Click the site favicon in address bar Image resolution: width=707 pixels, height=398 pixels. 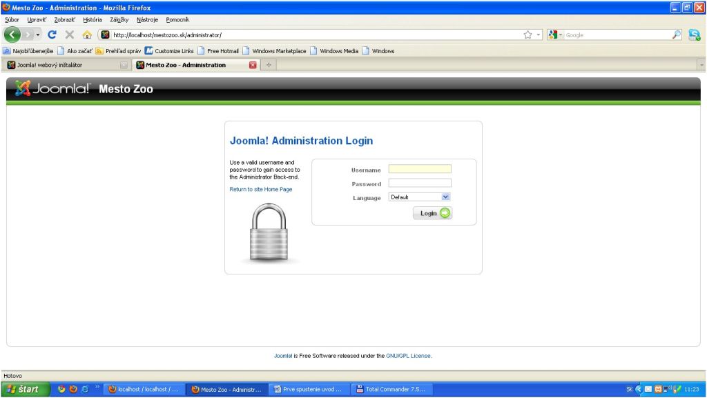105,34
